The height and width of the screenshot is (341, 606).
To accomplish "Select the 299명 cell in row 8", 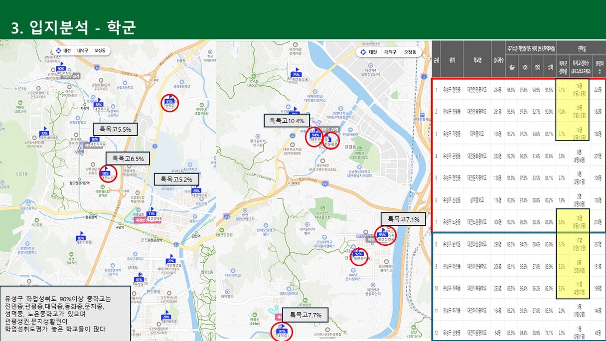I will [x=498, y=244].
